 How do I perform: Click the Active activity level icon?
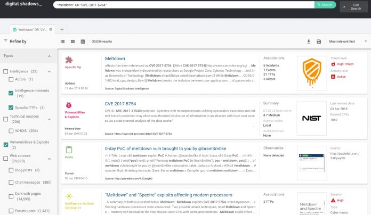(333, 77)
